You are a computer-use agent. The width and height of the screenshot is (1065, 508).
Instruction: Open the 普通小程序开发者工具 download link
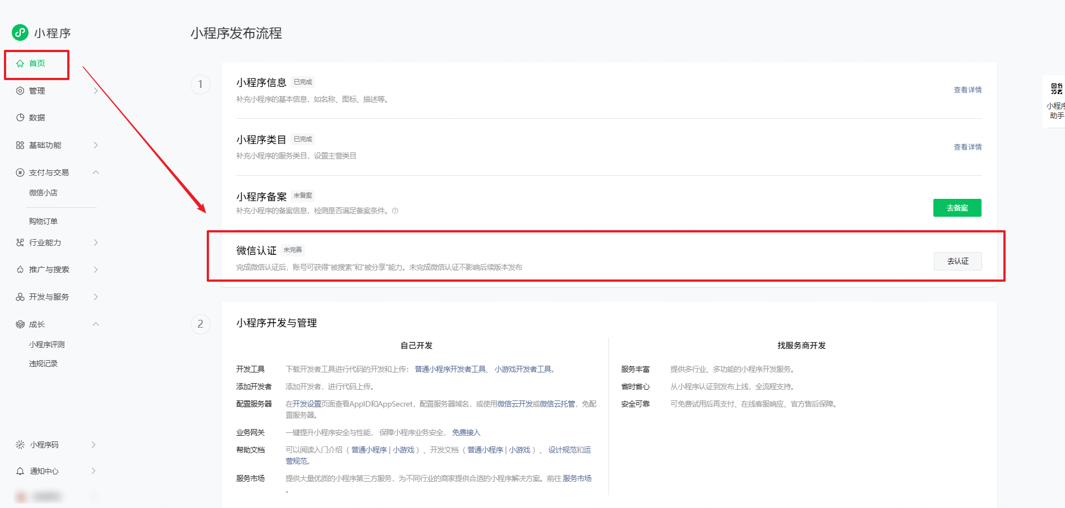[450, 369]
